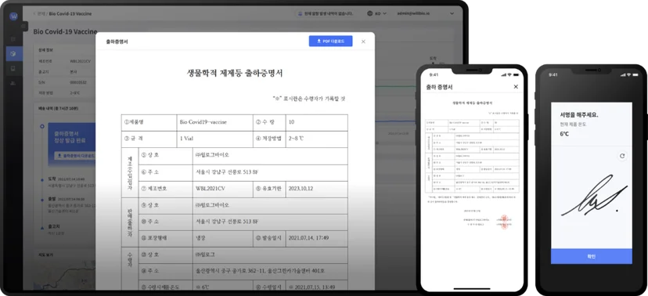Click the 생물학적 제제등 출하증명서 heading
648x296 pixels.
tap(235, 74)
